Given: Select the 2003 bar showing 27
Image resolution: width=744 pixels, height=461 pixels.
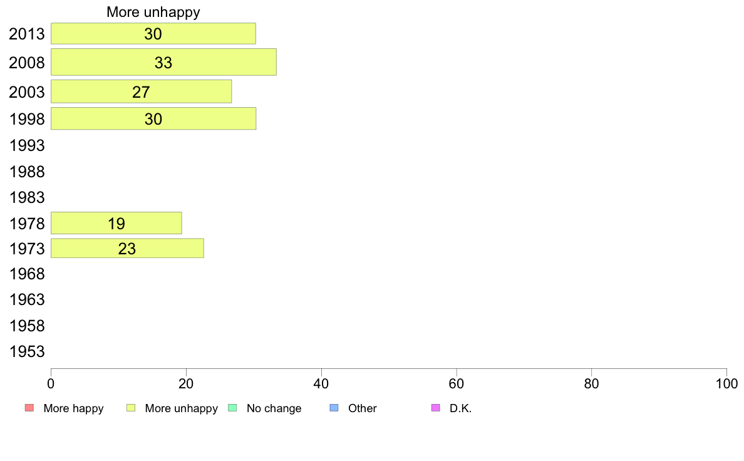Looking at the screenshot, I should point(142,91).
